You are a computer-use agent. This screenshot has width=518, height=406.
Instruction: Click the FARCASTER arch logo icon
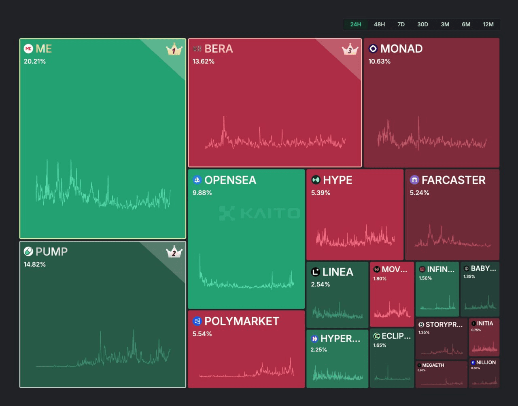coord(414,180)
